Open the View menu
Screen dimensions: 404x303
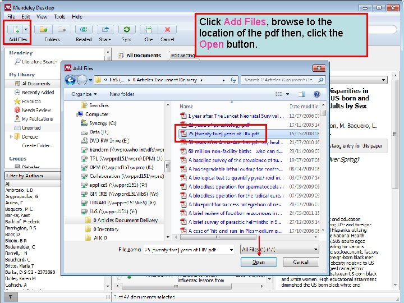click(x=42, y=17)
